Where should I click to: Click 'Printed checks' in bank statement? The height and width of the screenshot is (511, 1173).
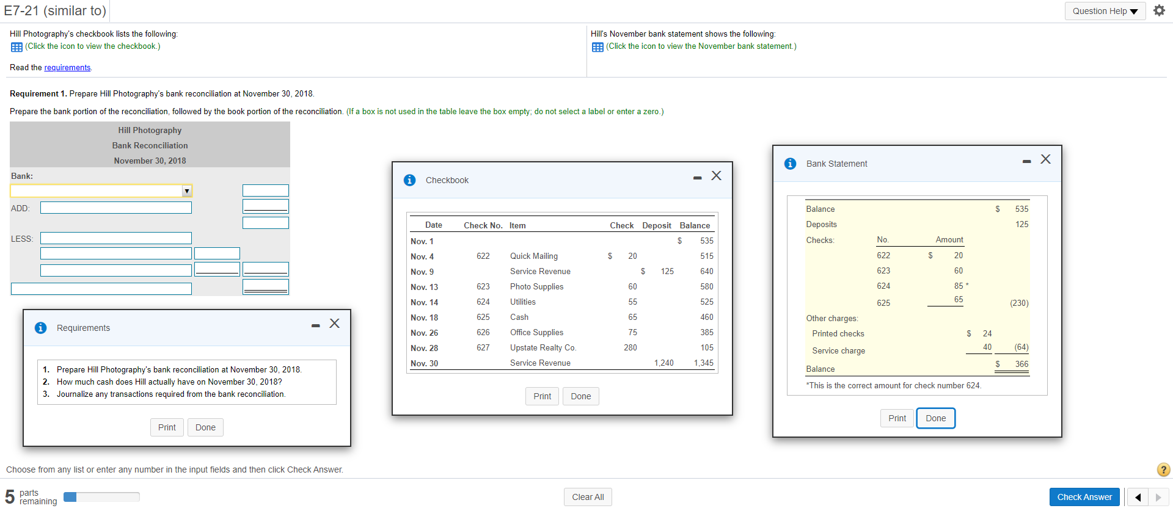pos(838,334)
